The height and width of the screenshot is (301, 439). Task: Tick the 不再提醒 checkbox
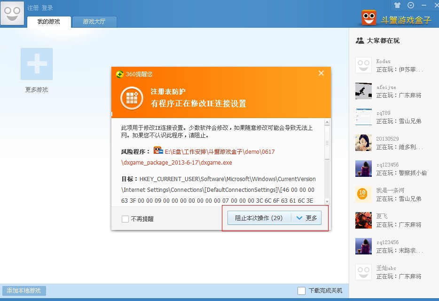coord(125,219)
